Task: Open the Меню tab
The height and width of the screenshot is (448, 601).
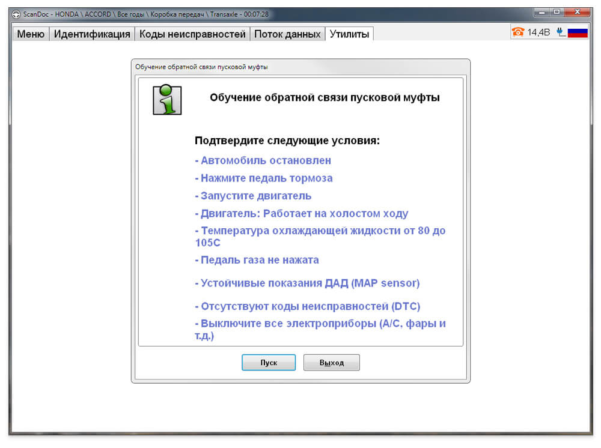Action: pyautogui.click(x=31, y=34)
